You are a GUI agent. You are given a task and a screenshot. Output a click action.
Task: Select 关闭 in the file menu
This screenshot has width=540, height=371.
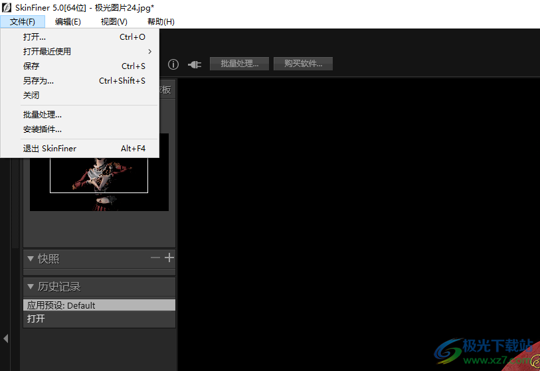coord(80,96)
